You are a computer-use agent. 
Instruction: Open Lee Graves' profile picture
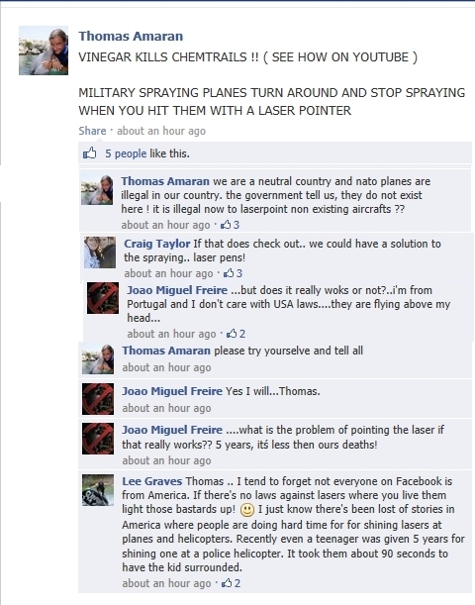tap(98, 490)
